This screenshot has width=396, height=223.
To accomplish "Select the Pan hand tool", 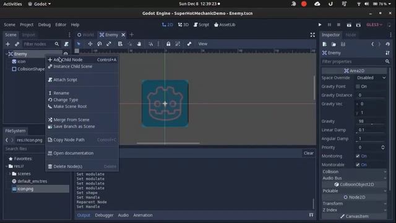I will click(x=139, y=44).
